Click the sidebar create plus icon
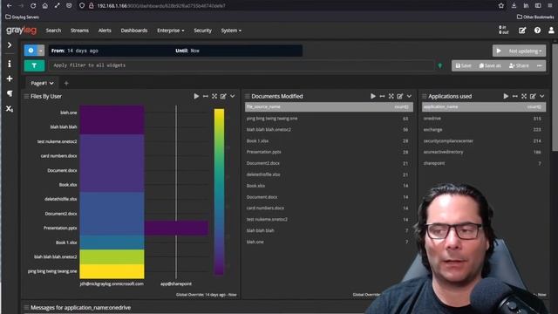This screenshot has height=314, width=558. [x=10, y=78]
